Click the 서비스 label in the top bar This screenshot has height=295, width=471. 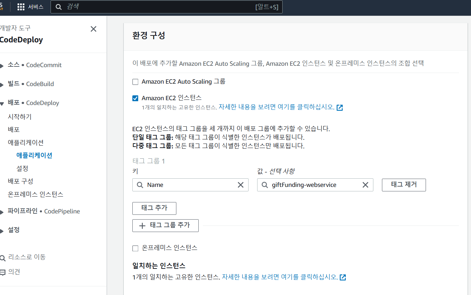pyautogui.click(x=36, y=7)
